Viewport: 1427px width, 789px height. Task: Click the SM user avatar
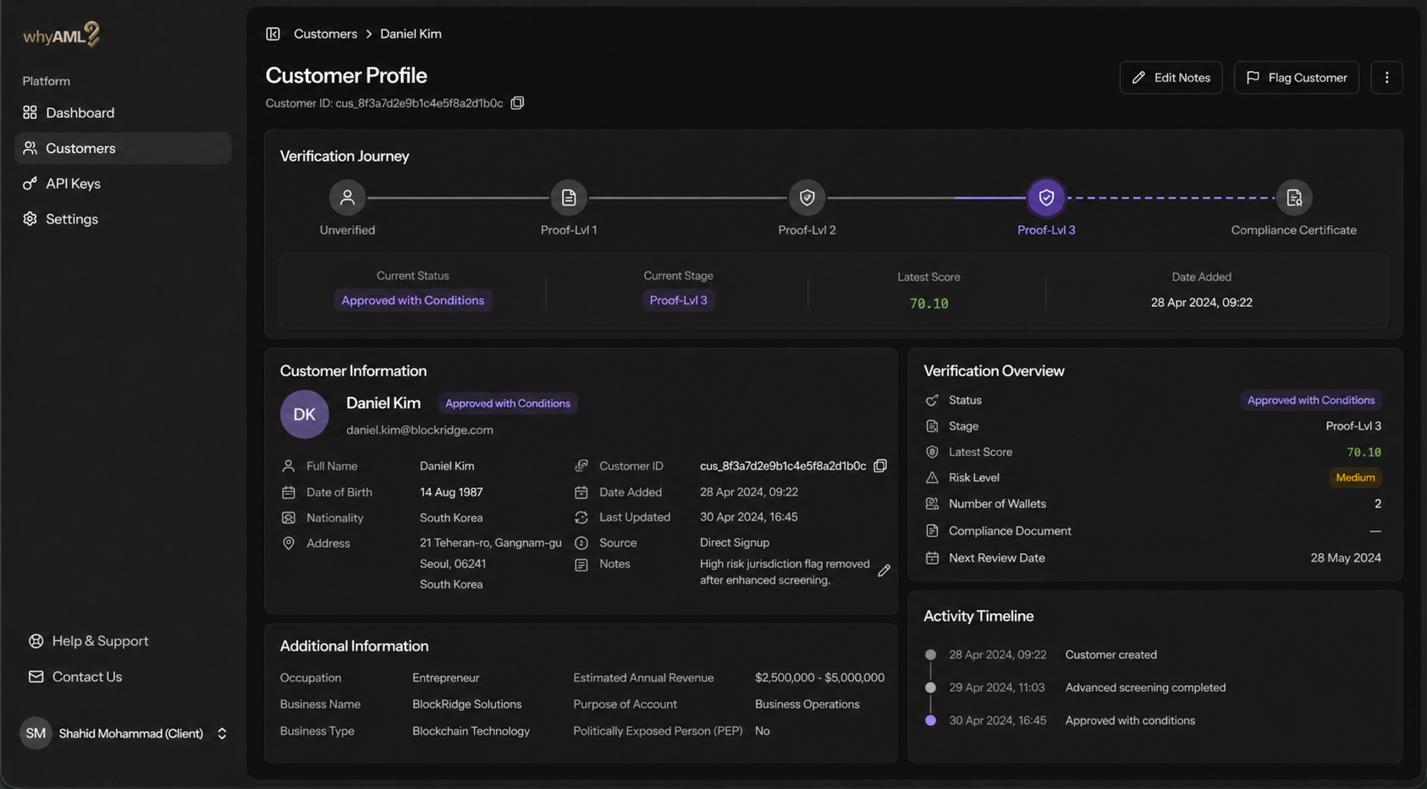pos(36,733)
